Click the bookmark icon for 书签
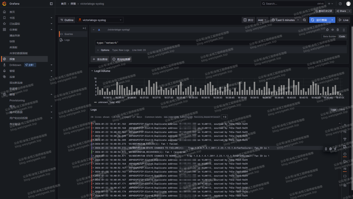The image size is (353, 199). (x=4, y=18)
